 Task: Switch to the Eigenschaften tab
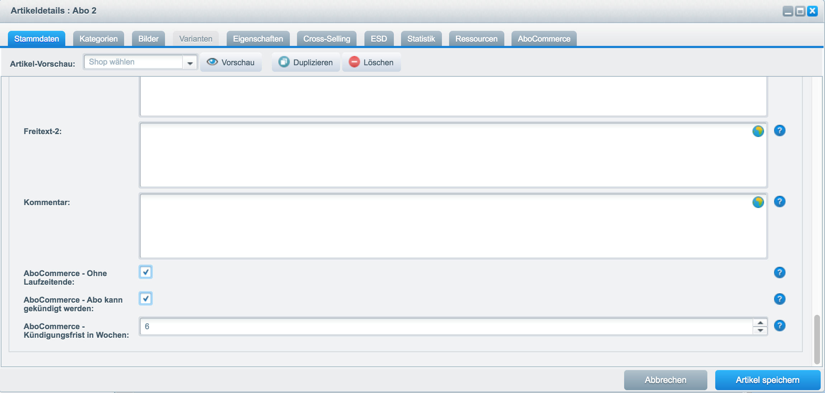click(258, 39)
